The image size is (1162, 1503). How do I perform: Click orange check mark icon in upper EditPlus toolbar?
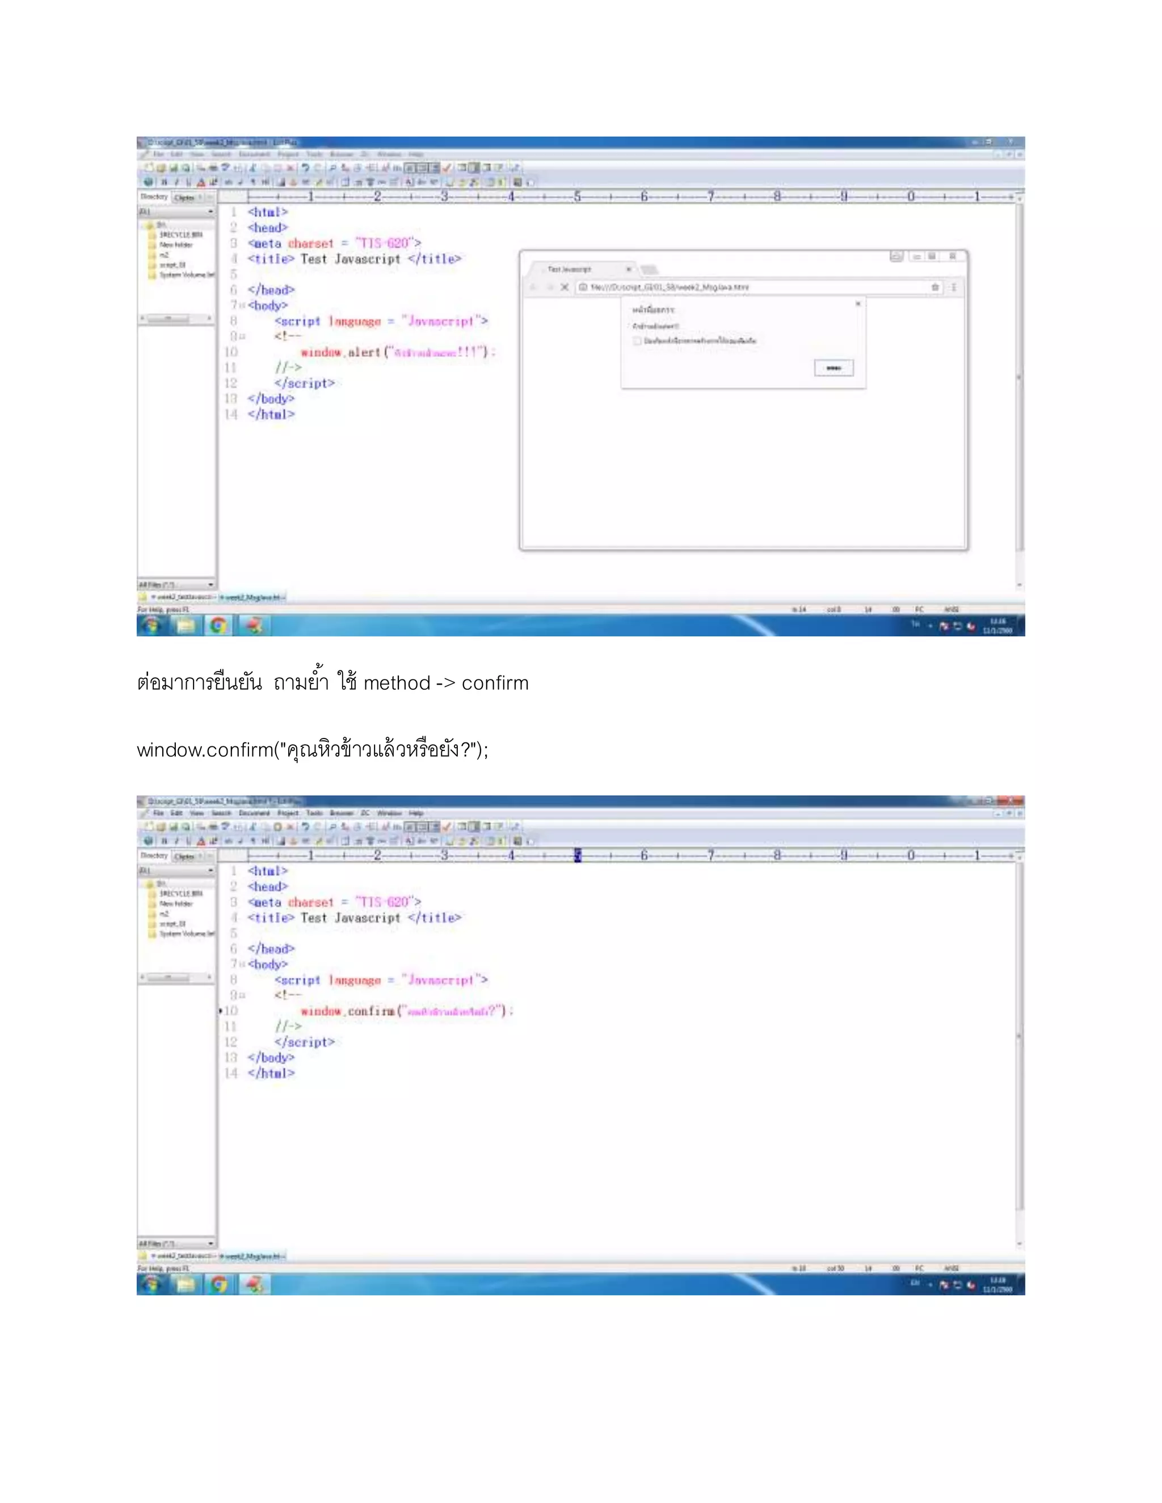[448, 167]
